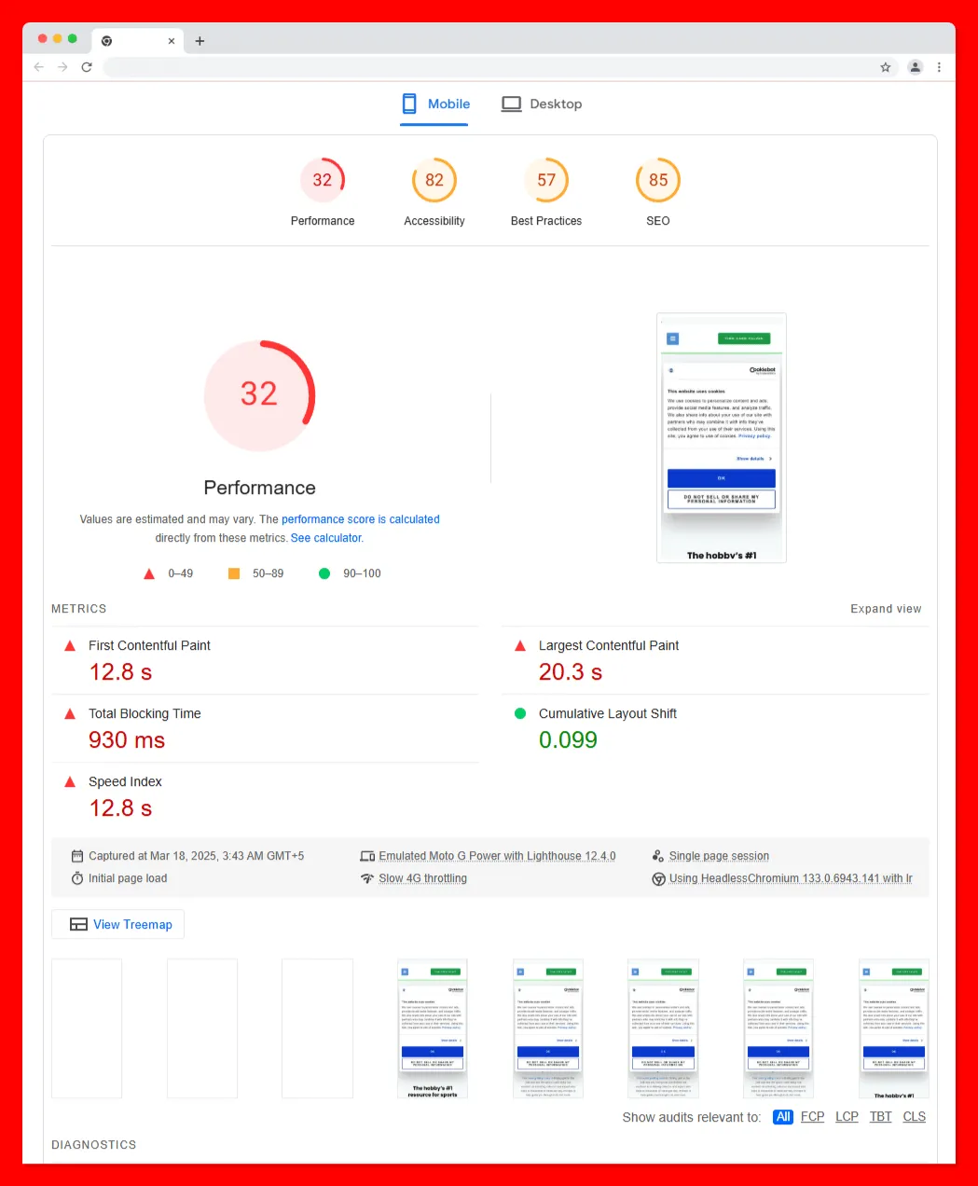The image size is (978, 1186).
Task: Click 'Emulated Moto G Power with Lighthouse 12.4.0'
Action: [497, 856]
